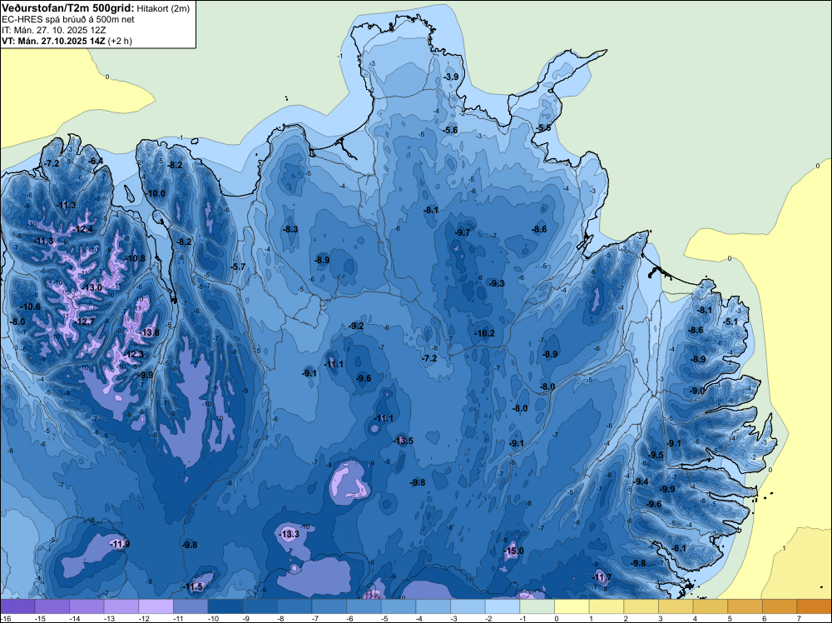Click the 7 label on the color scale
The image size is (832, 623).
(x=799, y=618)
